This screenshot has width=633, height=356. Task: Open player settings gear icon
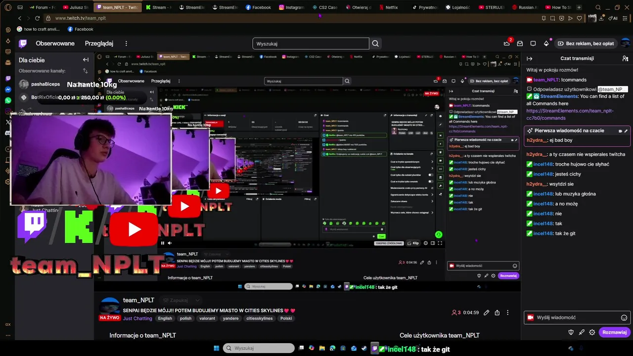point(425,243)
